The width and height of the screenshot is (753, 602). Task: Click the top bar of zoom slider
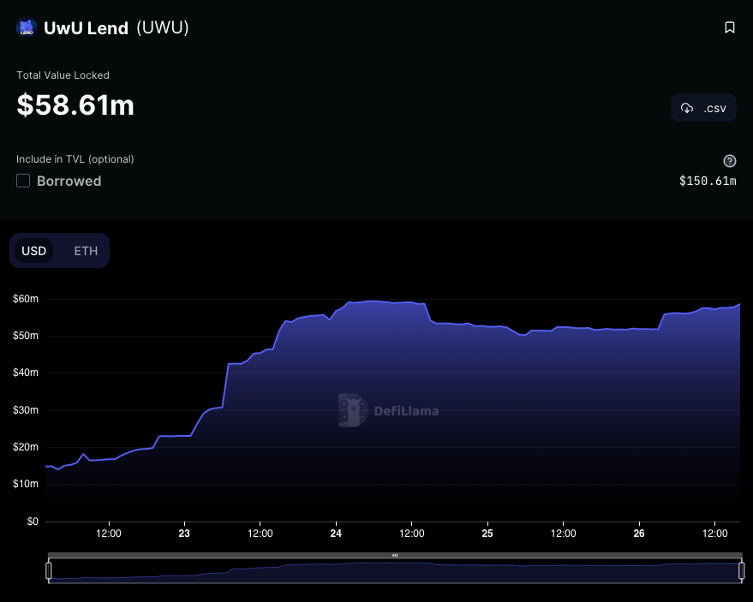pos(395,556)
